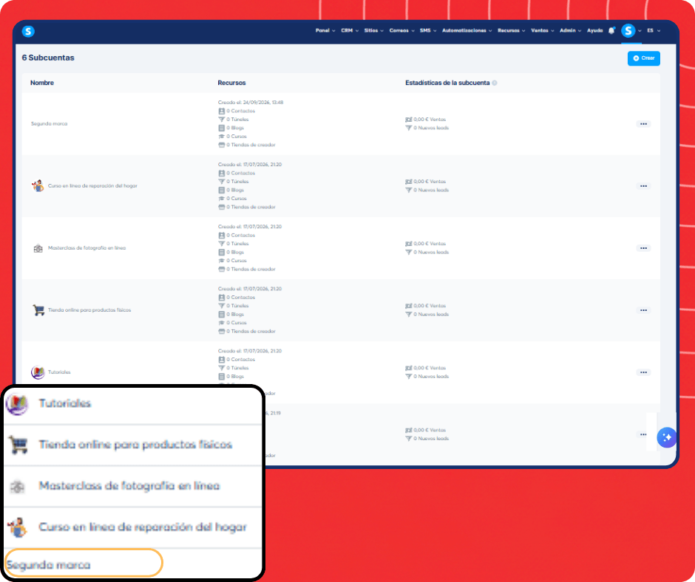The width and height of the screenshot is (695, 582).
Task: Click the Estadísticas de la subcuenta column header
Action: (447, 83)
